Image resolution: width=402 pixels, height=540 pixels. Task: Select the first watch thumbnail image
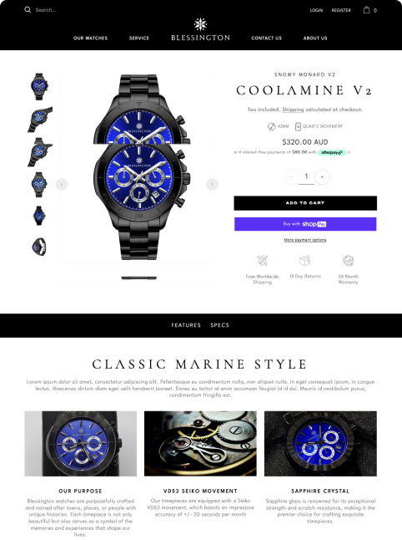click(x=39, y=86)
